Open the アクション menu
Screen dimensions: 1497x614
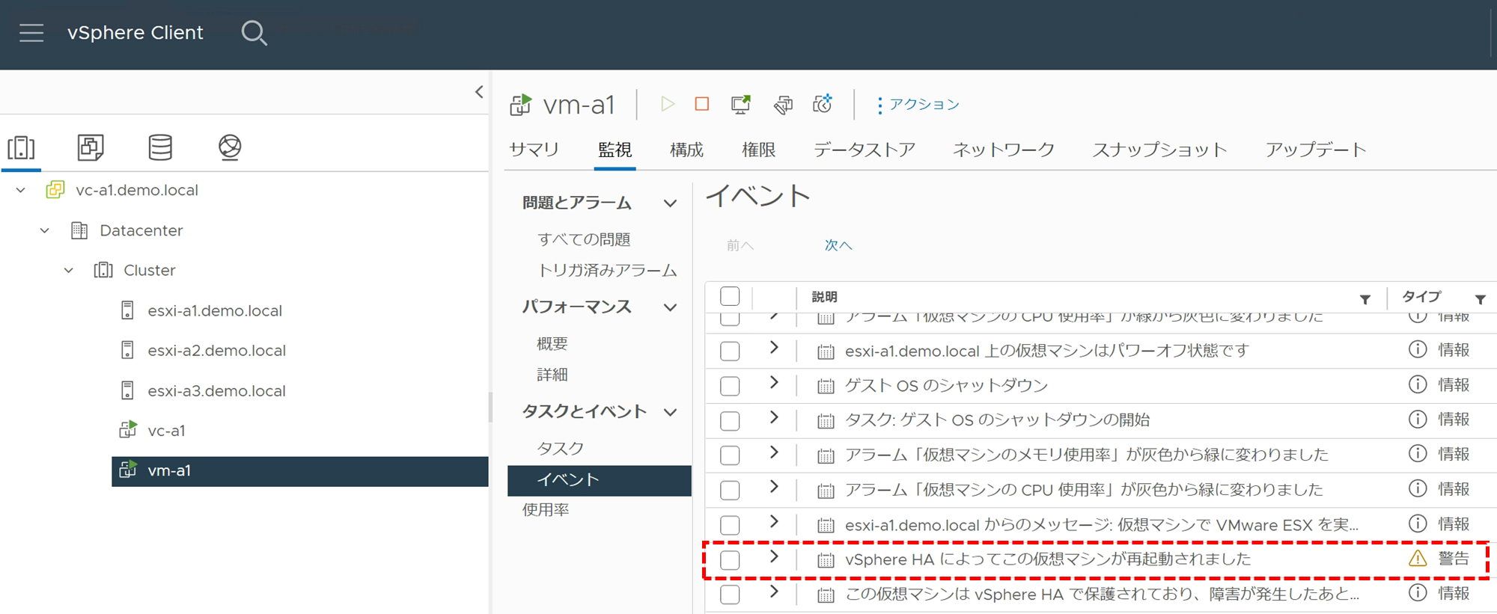click(918, 105)
